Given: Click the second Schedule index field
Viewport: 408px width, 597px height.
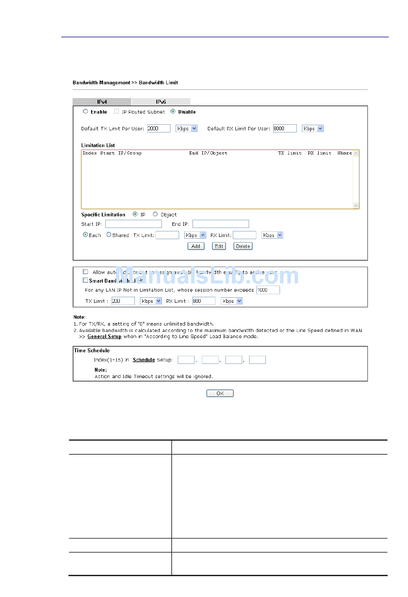Looking at the screenshot, I should point(210,360).
